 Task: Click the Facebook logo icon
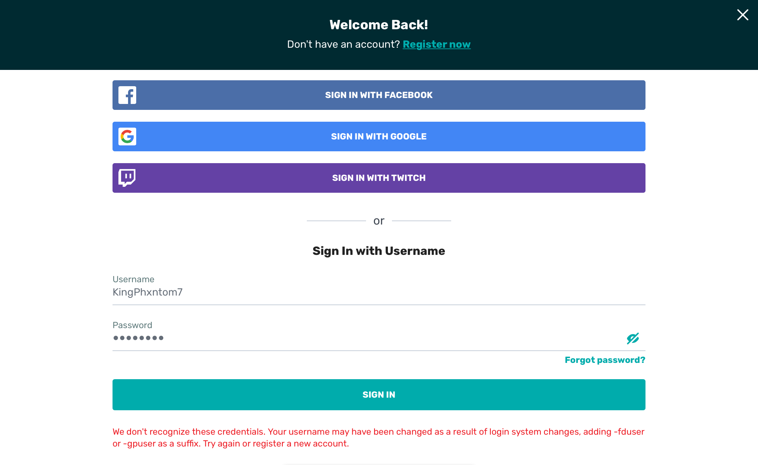point(127,95)
